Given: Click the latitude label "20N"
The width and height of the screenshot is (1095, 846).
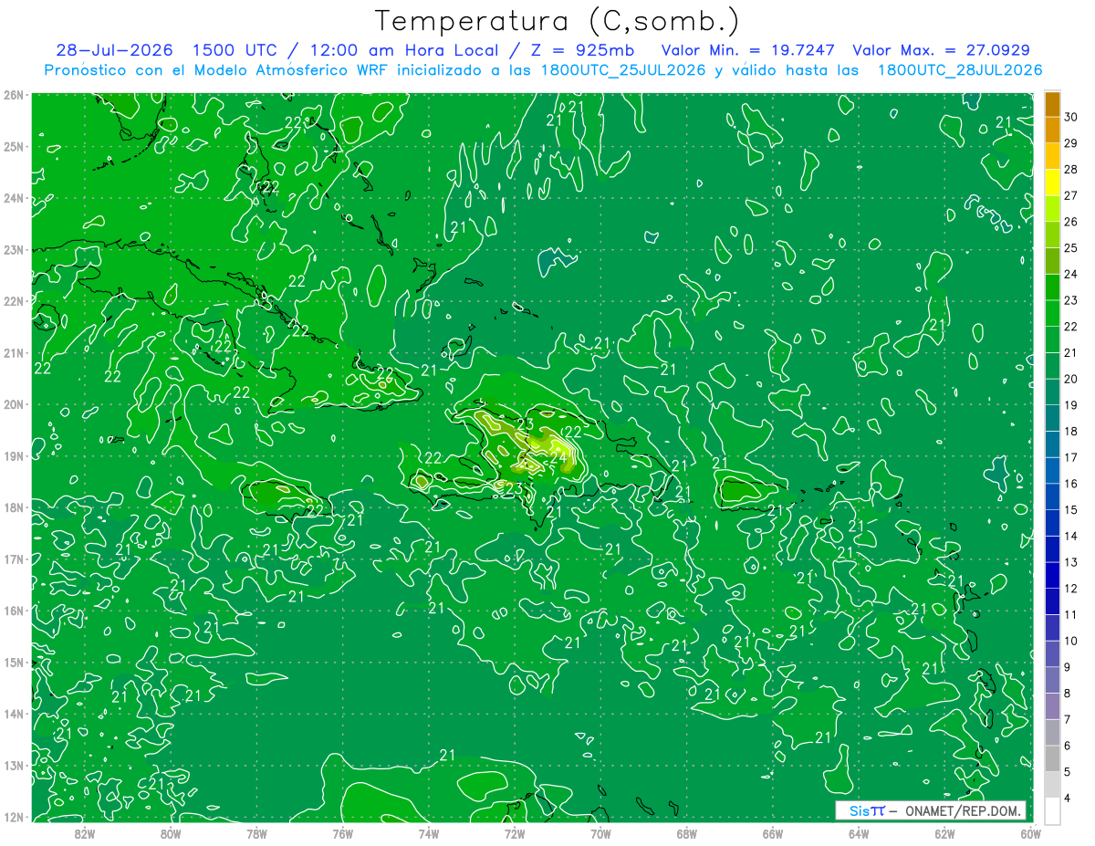Looking at the screenshot, I should (14, 404).
